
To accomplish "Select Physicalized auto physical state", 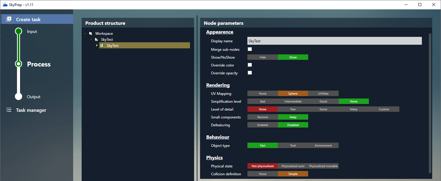I will pos(293,166).
